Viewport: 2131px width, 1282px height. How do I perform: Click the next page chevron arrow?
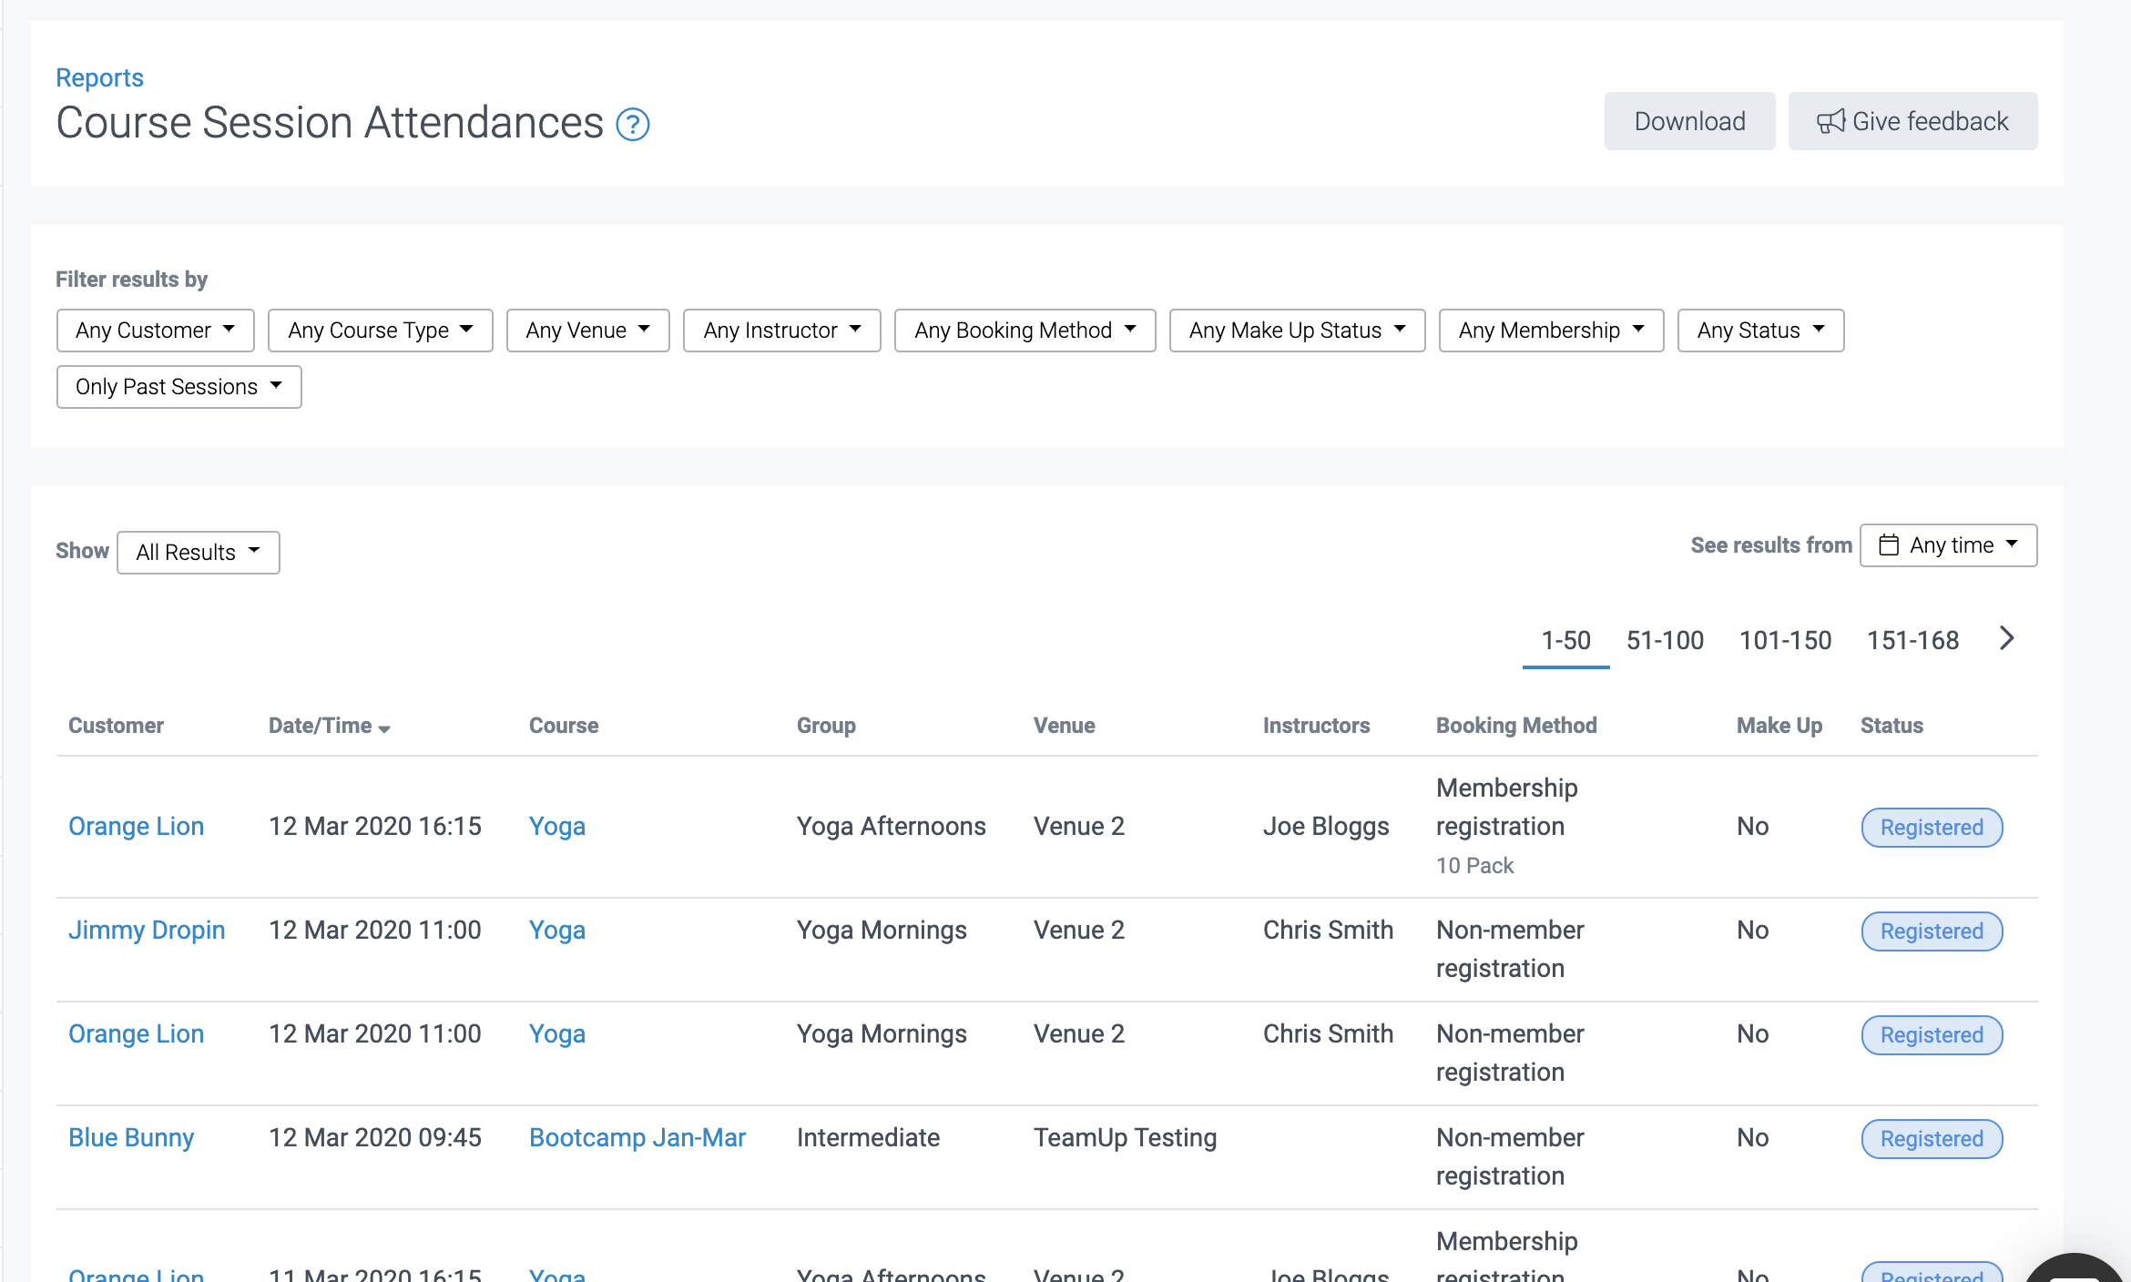2006,638
